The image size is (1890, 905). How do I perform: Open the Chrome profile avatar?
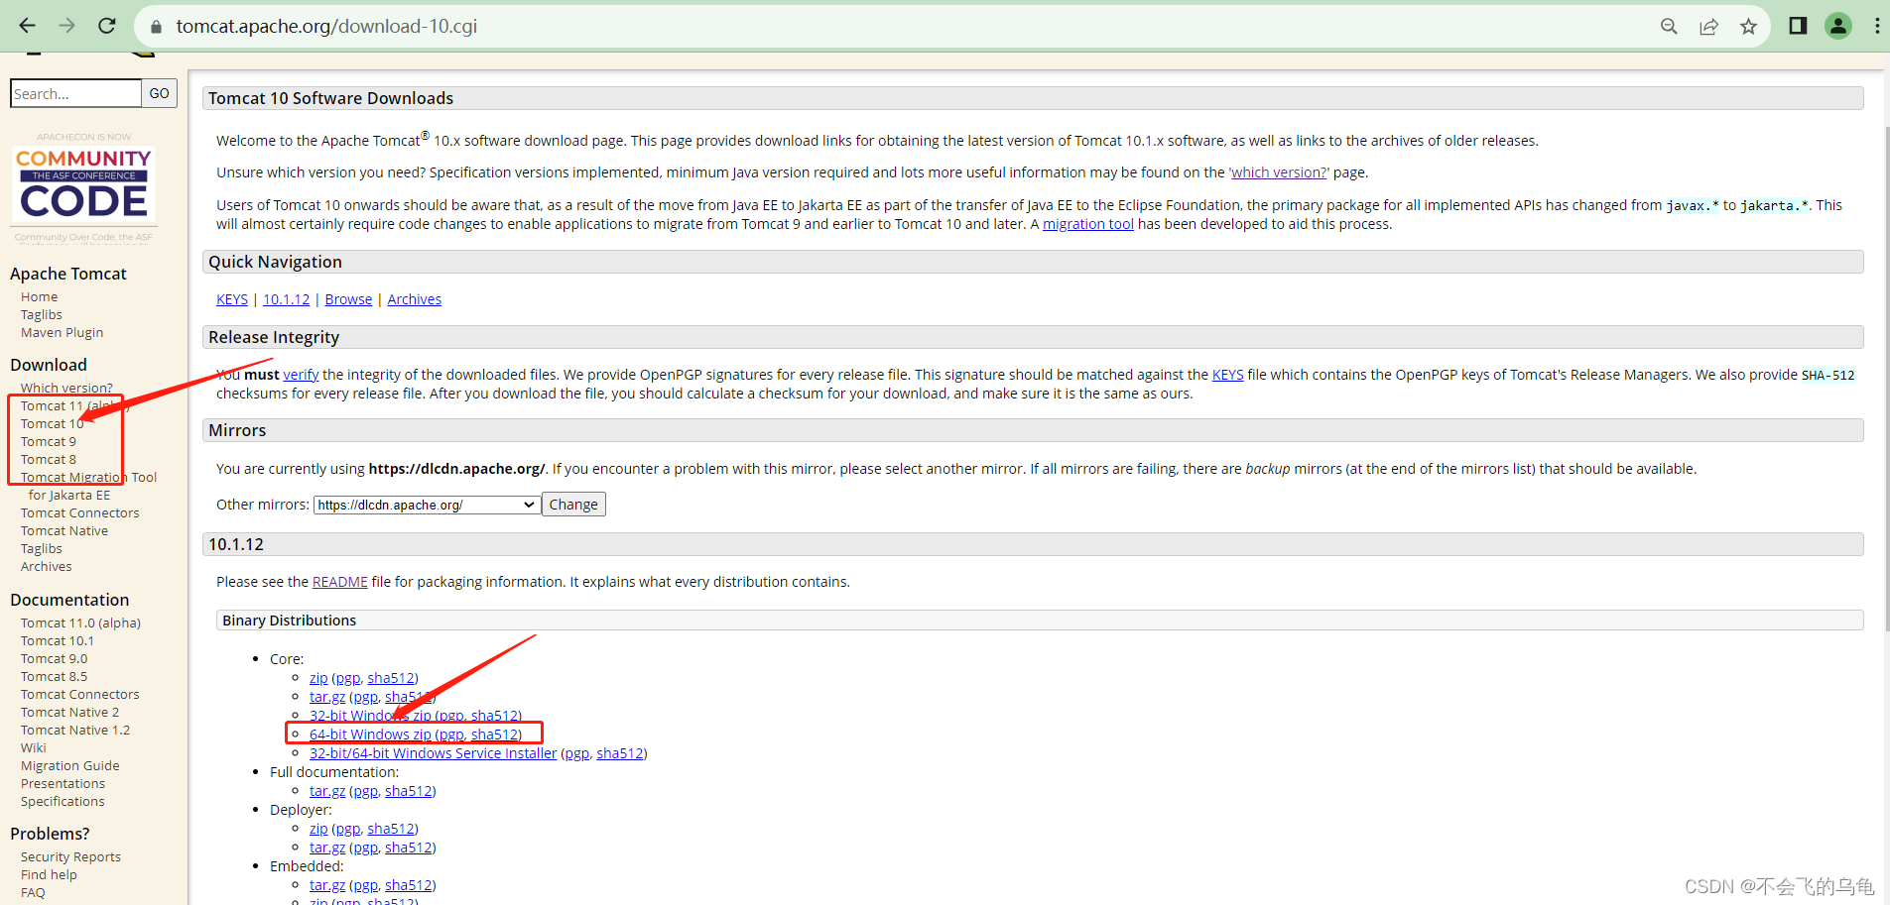[x=1838, y=26]
